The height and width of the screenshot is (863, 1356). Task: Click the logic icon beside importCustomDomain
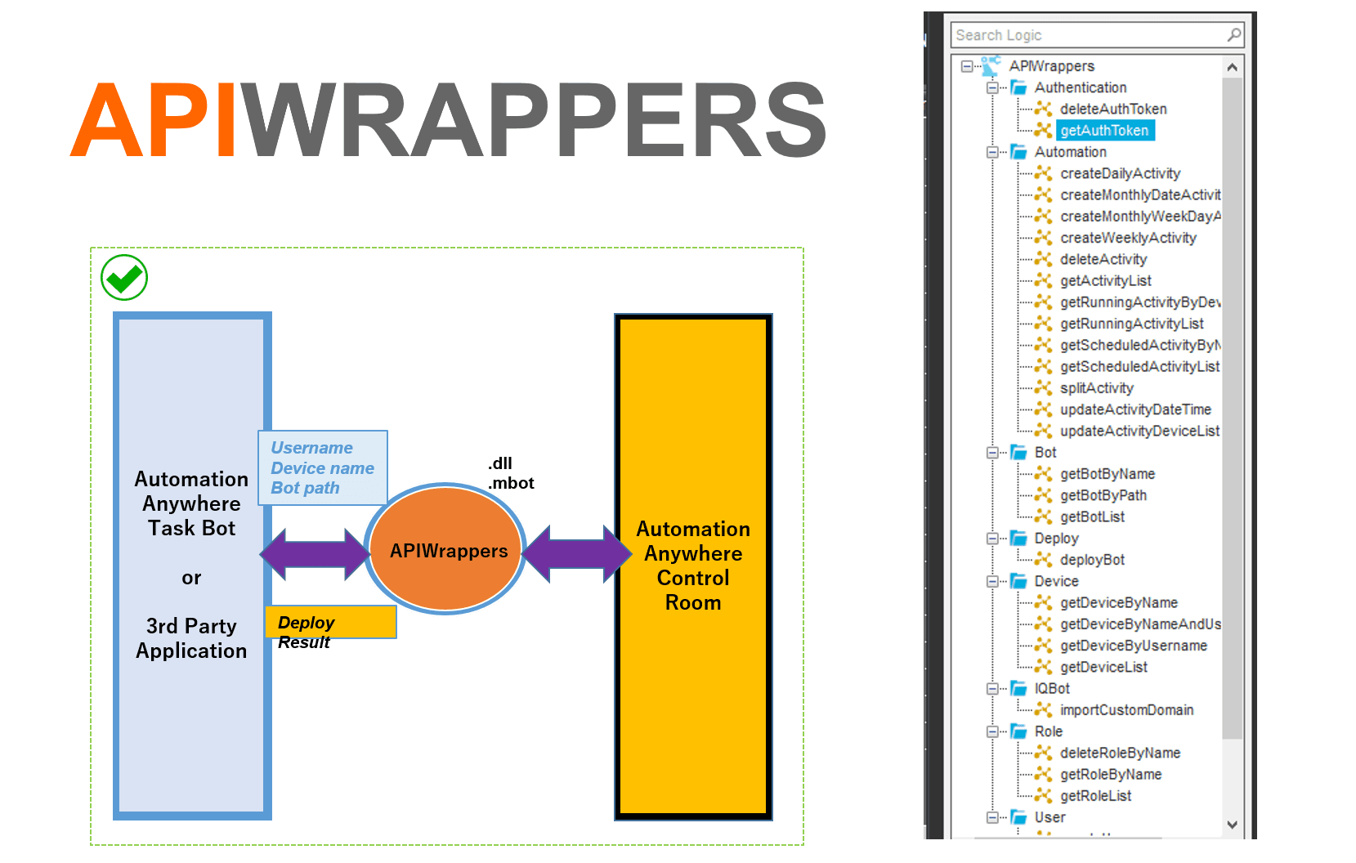(x=1044, y=710)
